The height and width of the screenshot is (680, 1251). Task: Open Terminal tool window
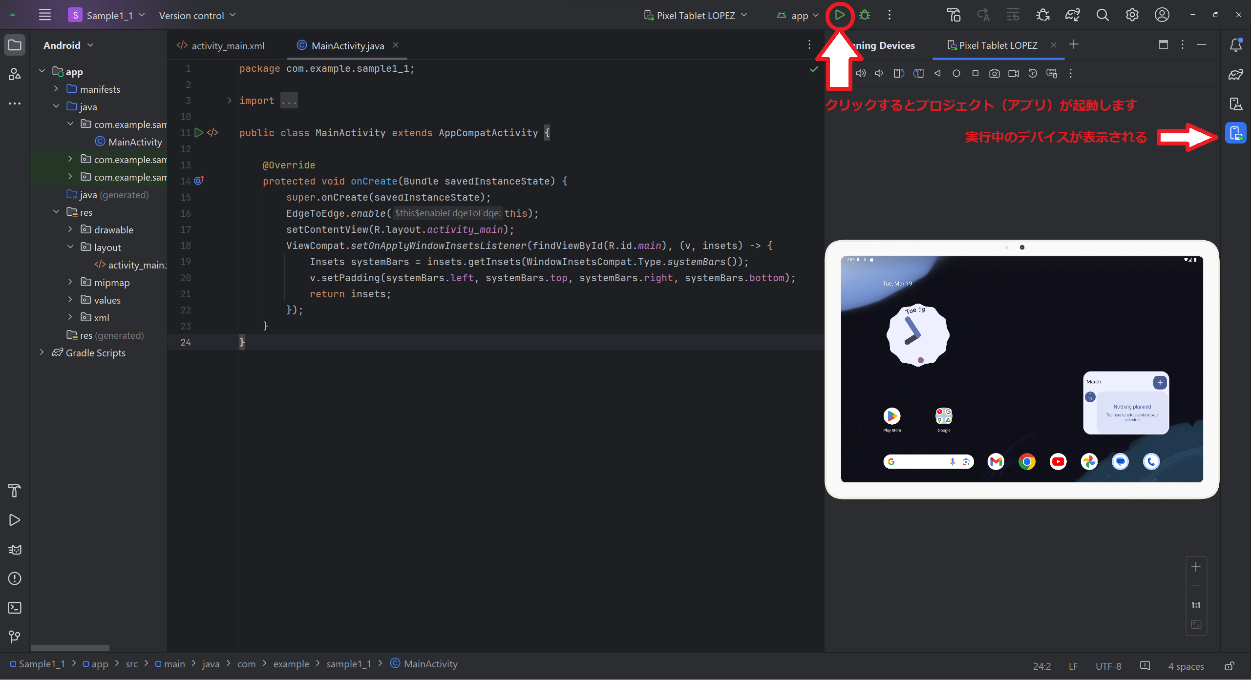(15, 608)
